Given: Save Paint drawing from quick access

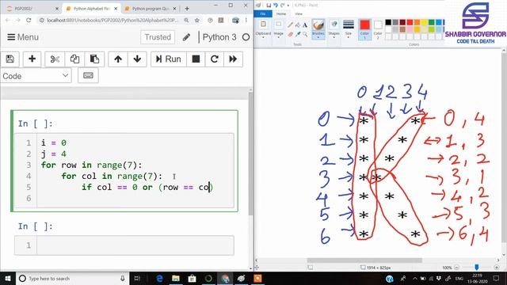Looking at the screenshot, I should [269, 6].
